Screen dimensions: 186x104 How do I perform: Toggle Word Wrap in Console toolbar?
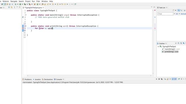pyautogui.click(x=170, y=79)
